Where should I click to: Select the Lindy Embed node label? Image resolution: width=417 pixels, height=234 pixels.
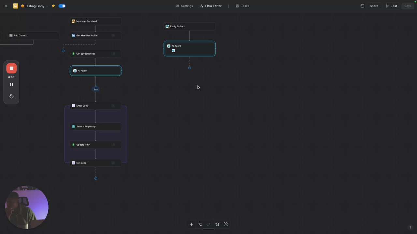pyautogui.click(x=177, y=26)
